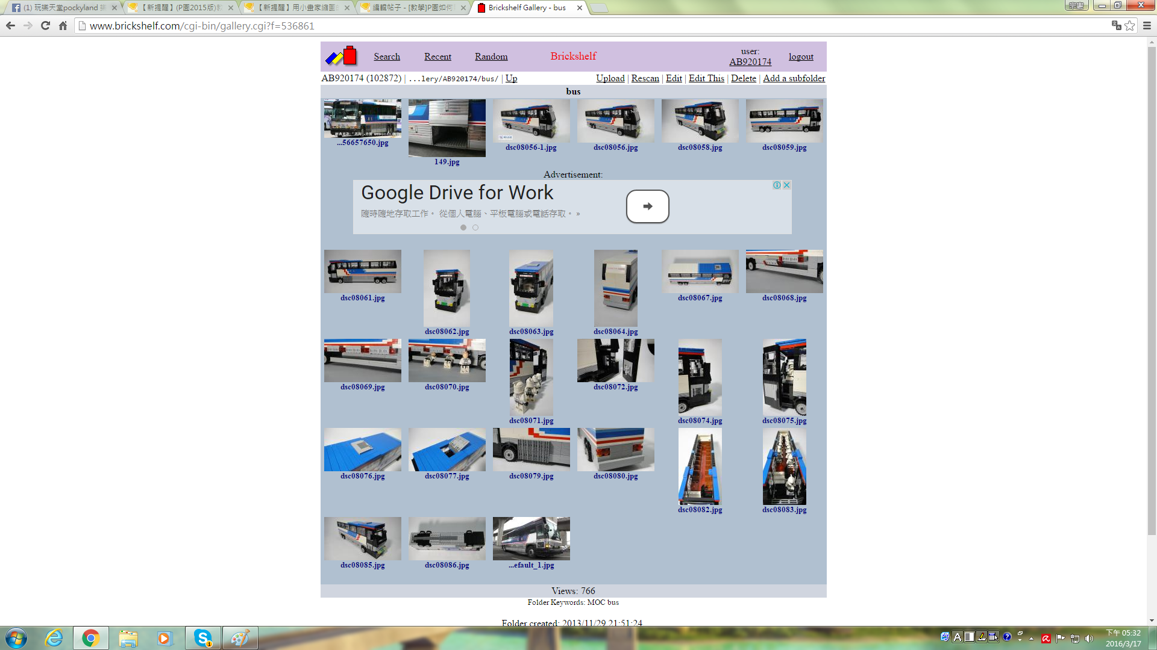This screenshot has width=1157, height=650.
Task: Click the ad's arrow button
Action: (647, 206)
